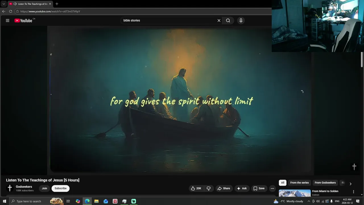
Task: Click the Meet Now camera tray icon
Action: point(313,201)
